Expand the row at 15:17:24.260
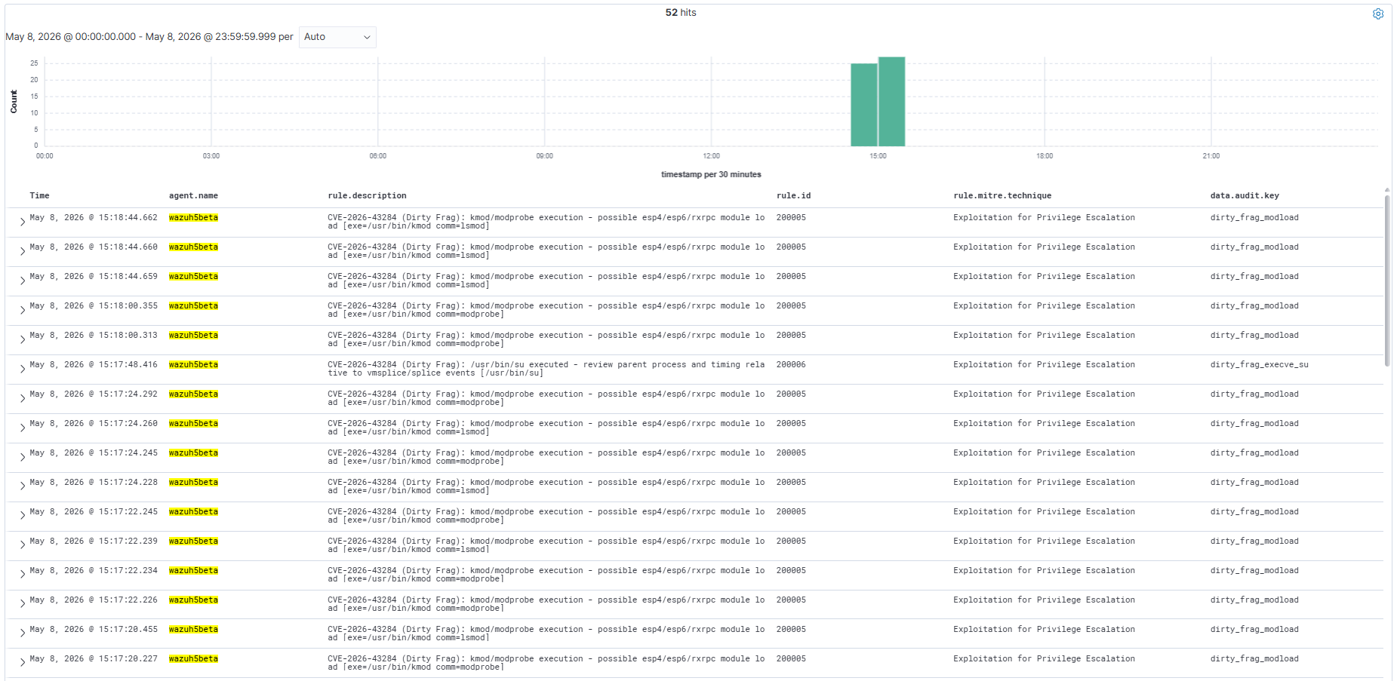 (23, 428)
